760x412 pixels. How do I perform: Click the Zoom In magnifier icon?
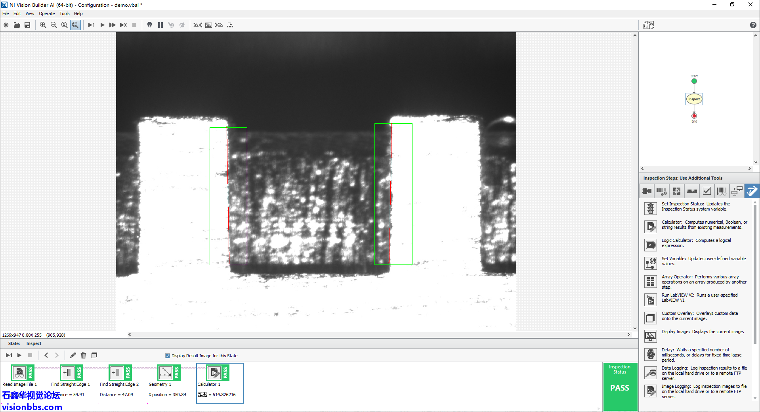click(x=43, y=25)
